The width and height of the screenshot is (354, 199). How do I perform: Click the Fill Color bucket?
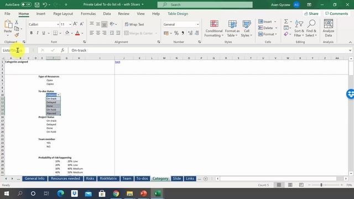(x=67, y=33)
